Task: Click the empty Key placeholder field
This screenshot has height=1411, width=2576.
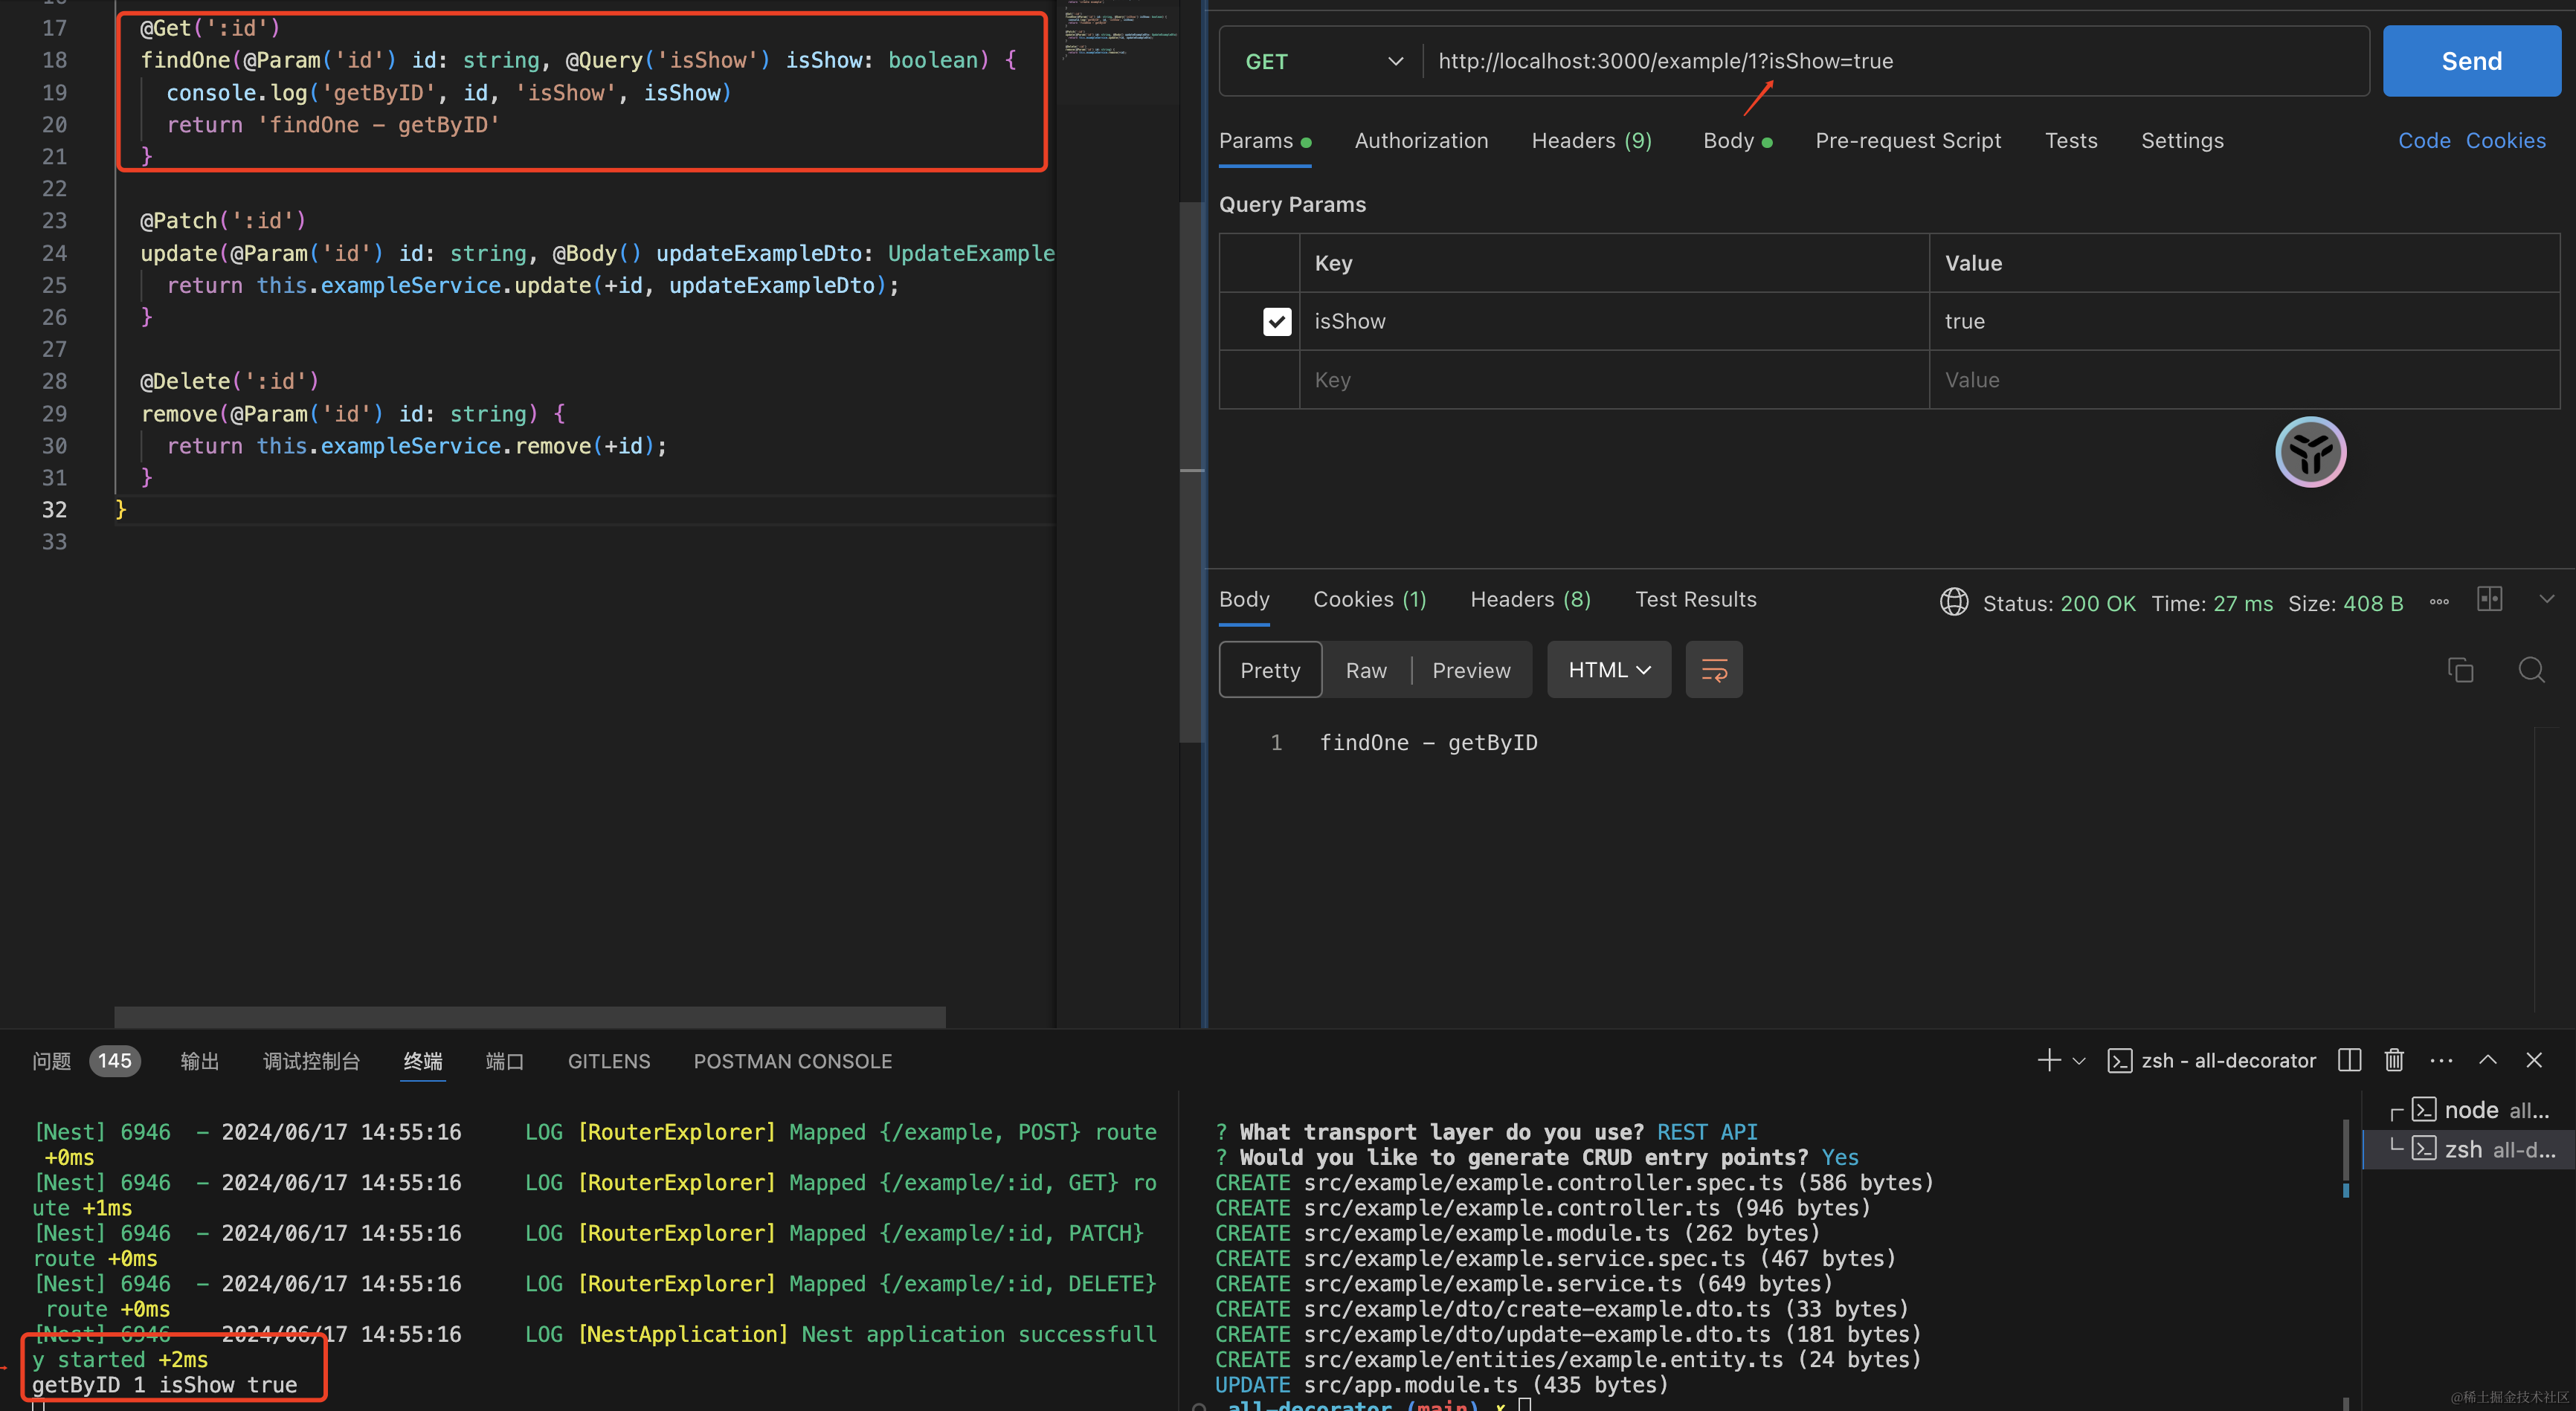Action: (x=1613, y=380)
